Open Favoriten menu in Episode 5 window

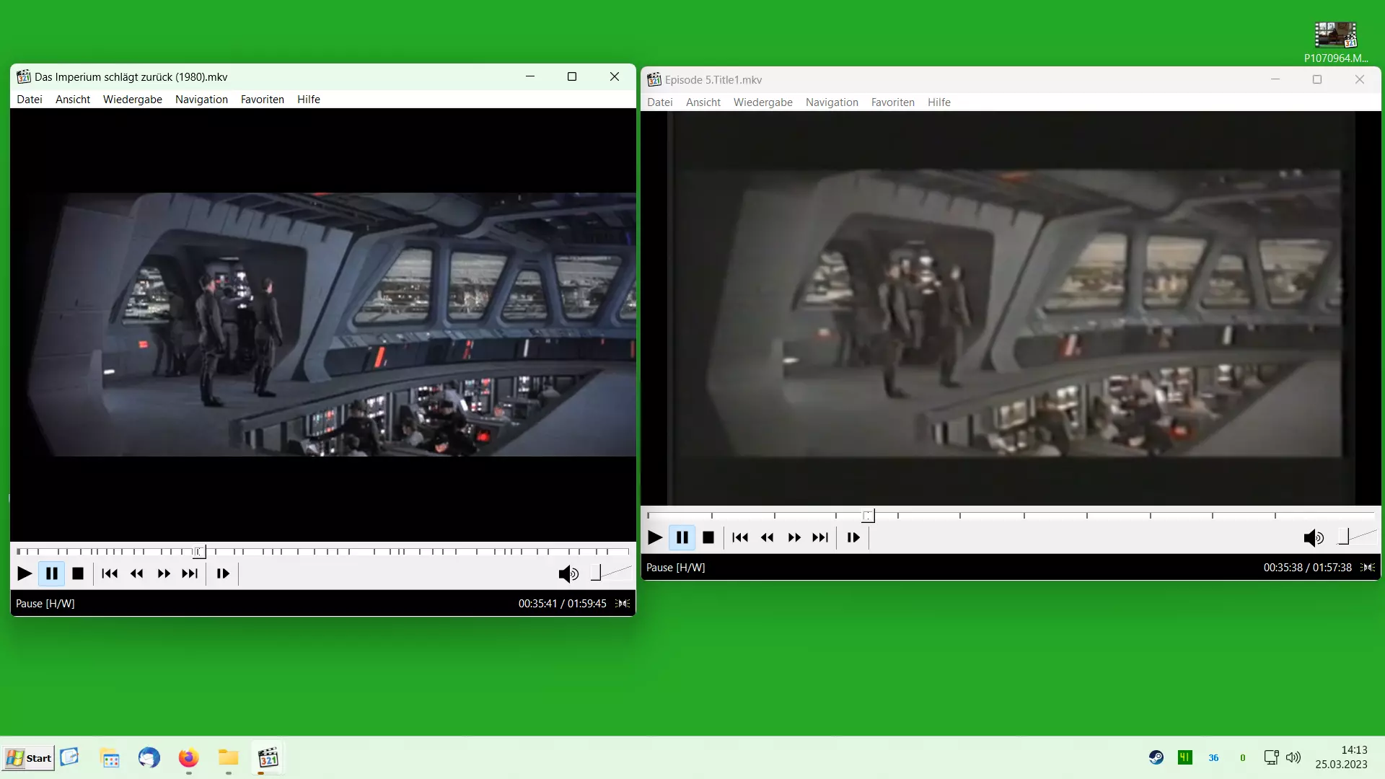click(x=893, y=102)
